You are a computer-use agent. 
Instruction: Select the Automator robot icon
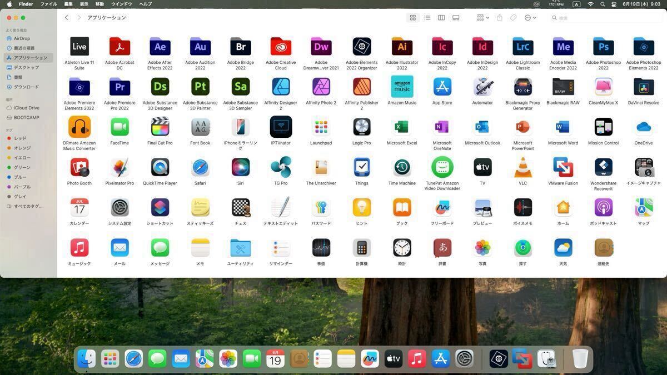(x=482, y=87)
